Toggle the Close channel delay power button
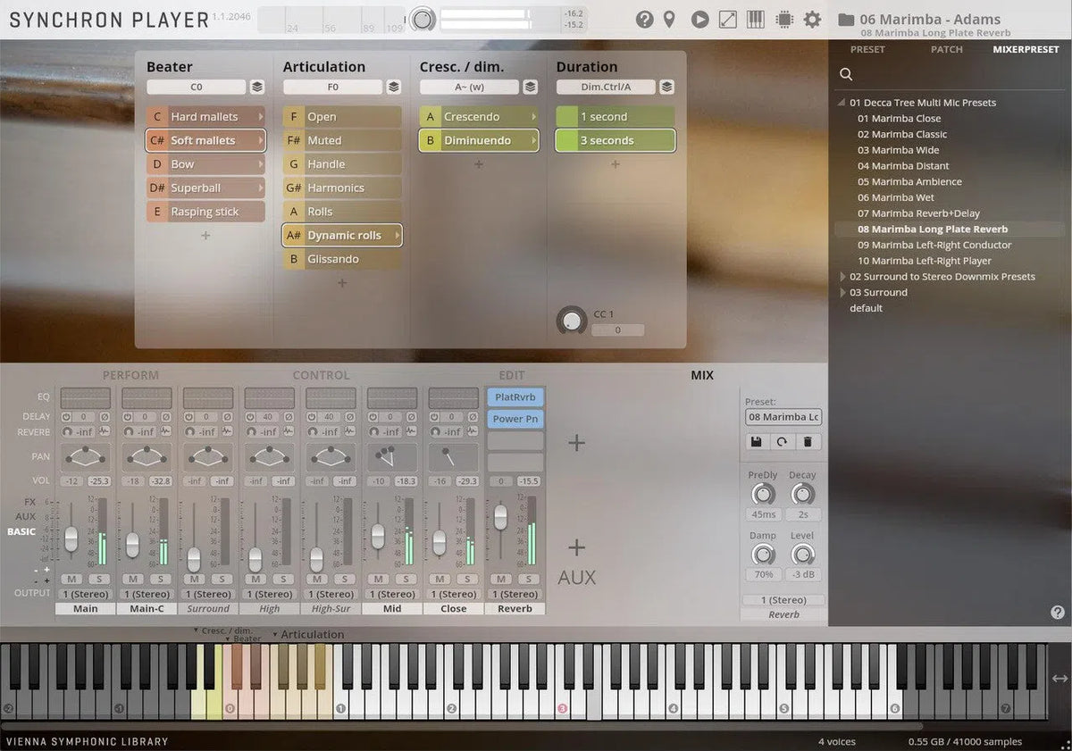The height and width of the screenshot is (751, 1072). click(435, 417)
